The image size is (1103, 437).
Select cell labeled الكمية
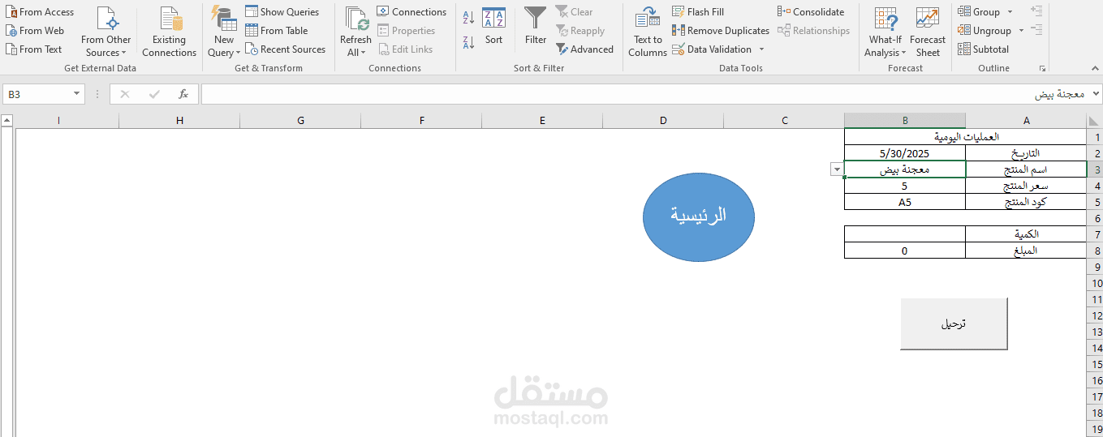coord(1026,233)
